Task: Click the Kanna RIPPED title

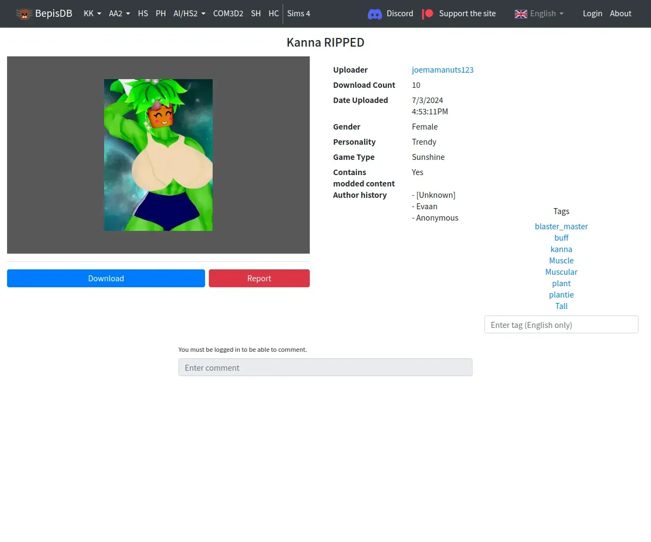Action: (x=325, y=42)
